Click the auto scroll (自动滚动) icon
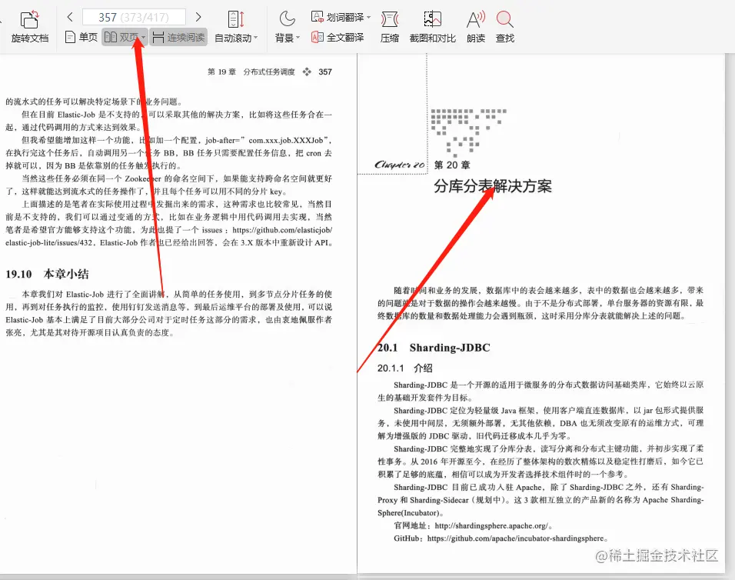Image resolution: width=735 pixels, height=580 pixels. pos(236,19)
